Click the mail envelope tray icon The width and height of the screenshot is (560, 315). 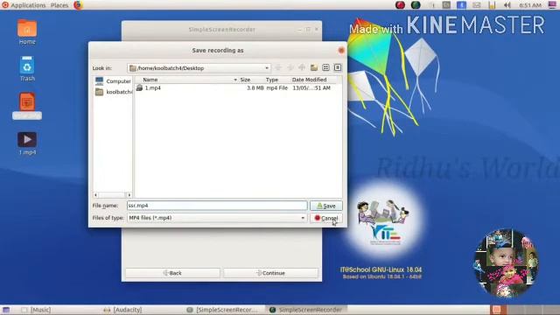[476, 5]
